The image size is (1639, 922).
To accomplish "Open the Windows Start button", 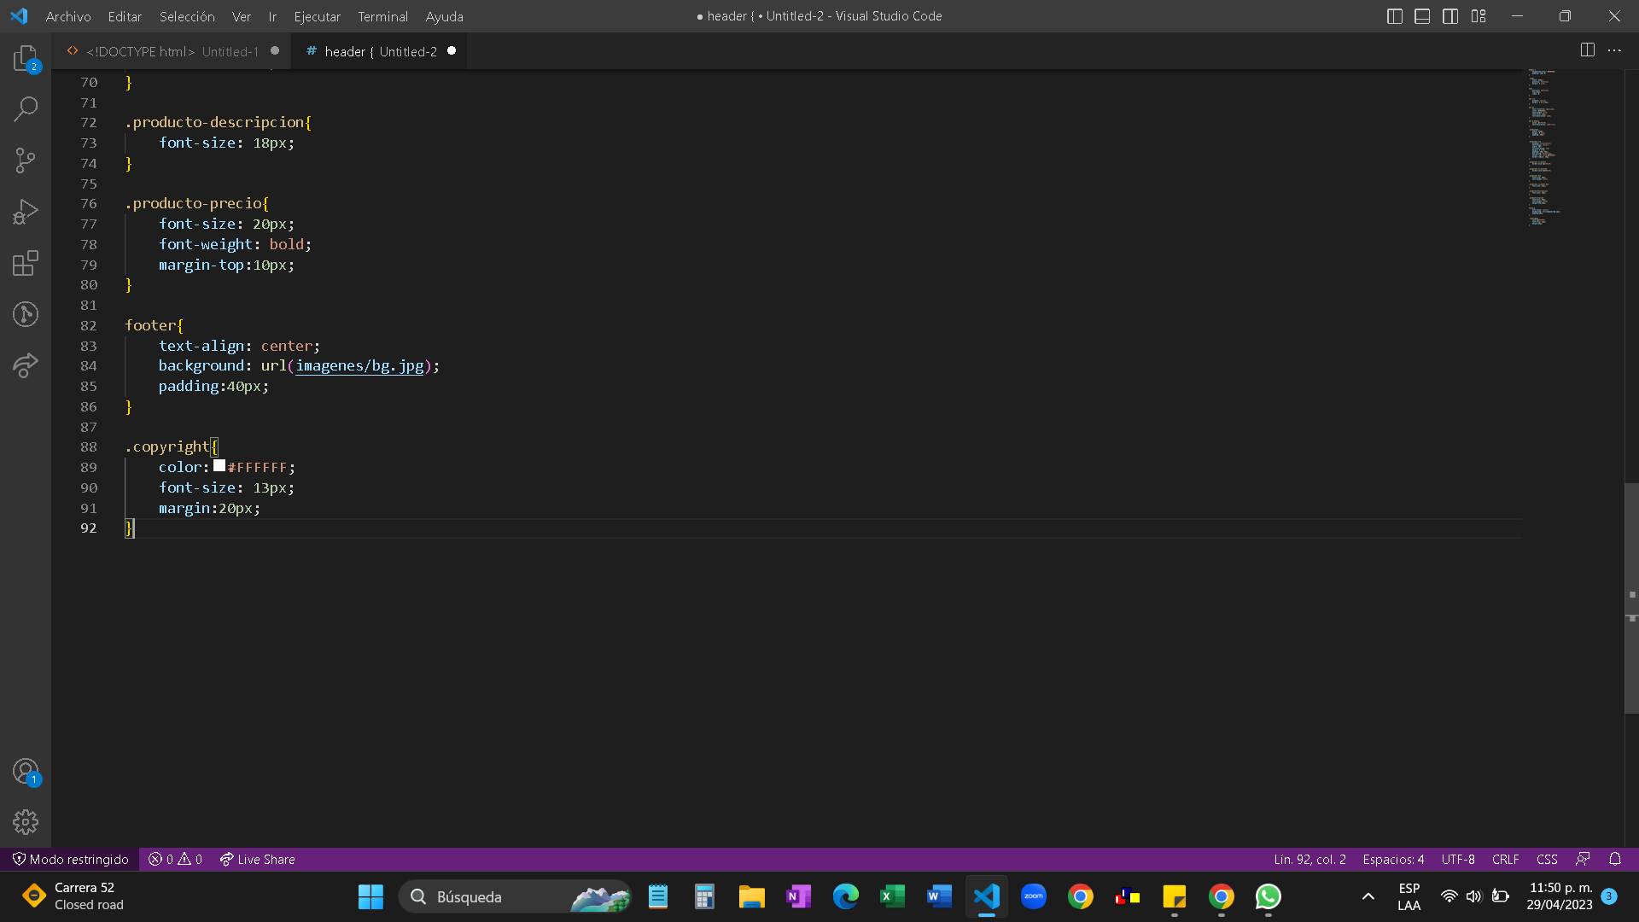I will [x=370, y=896].
